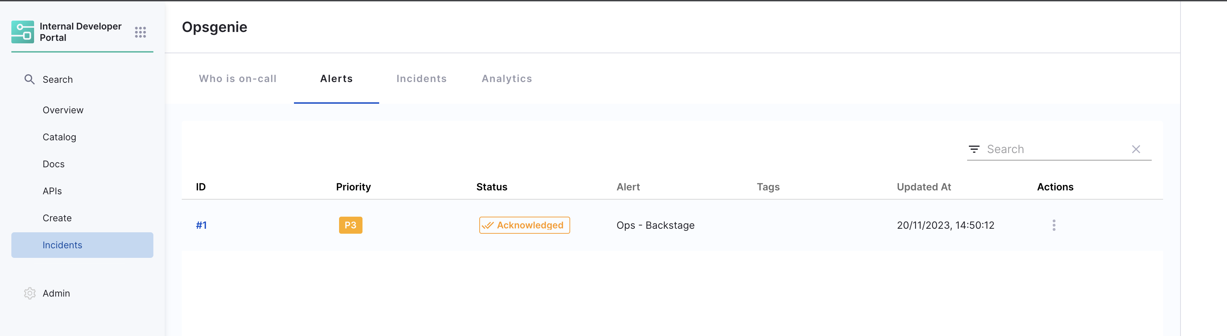Clear the table search with X icon
The image size is (1227, 336).
(x=1135, y=149)
